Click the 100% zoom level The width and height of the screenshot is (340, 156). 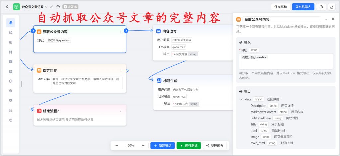click(x=130, y=146)
